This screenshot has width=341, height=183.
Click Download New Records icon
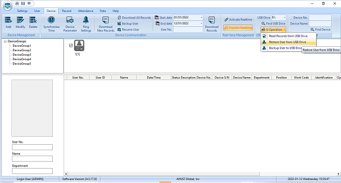[105, 20]
